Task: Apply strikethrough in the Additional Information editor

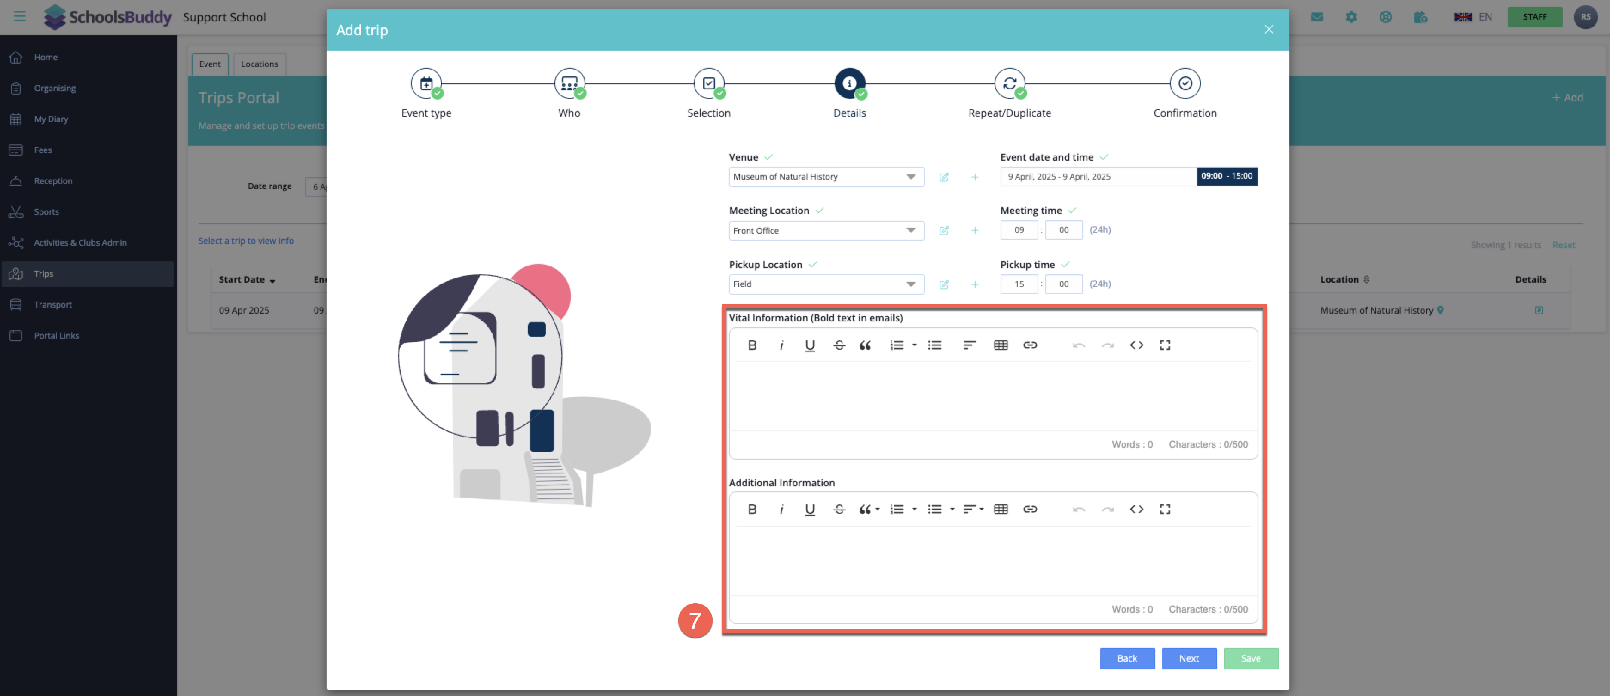Action: point(839,509)
